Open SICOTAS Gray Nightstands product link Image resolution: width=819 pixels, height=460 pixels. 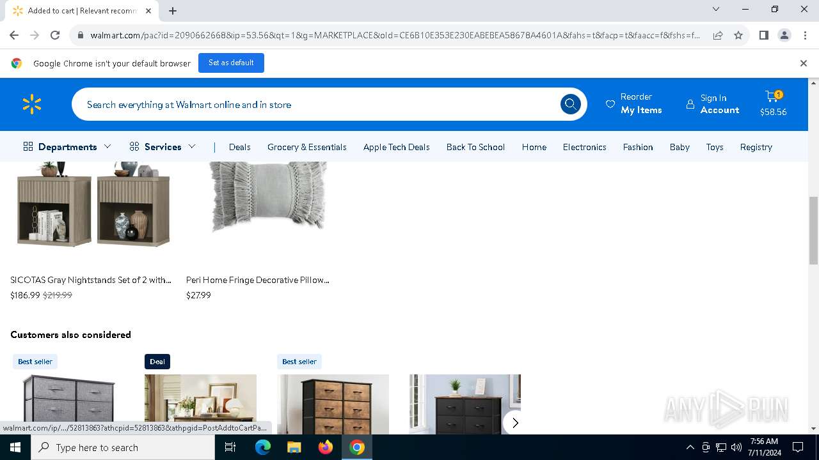(91, 280)
